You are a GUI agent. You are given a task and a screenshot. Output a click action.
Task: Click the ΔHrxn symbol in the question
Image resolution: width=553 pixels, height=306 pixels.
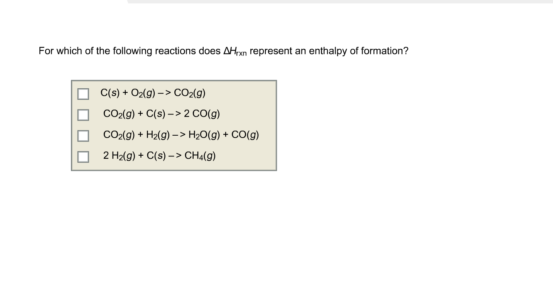235,50
